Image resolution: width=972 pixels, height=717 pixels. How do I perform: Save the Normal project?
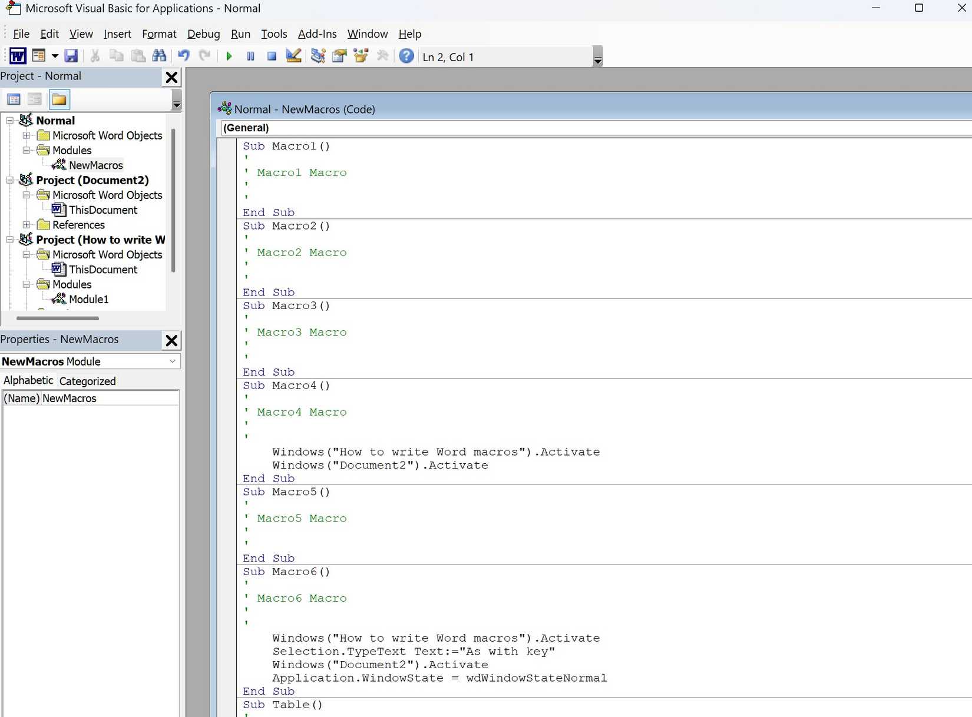[72, 56]
